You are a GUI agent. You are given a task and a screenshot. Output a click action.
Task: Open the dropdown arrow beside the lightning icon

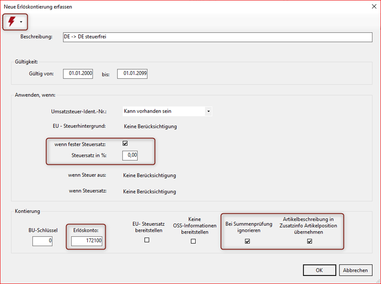(21, 22)
